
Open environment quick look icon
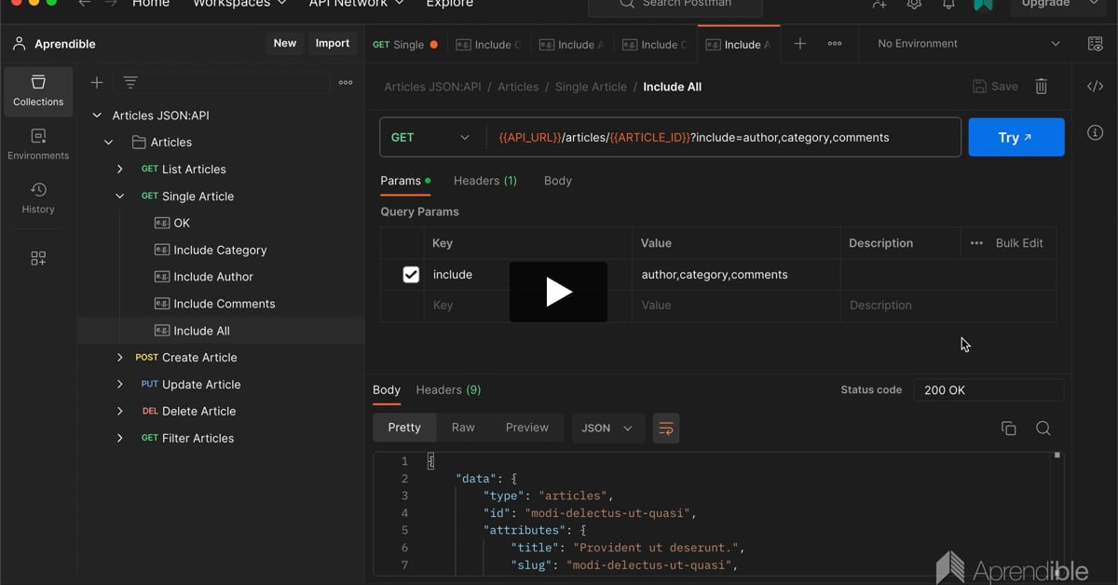click(1096, 44)
